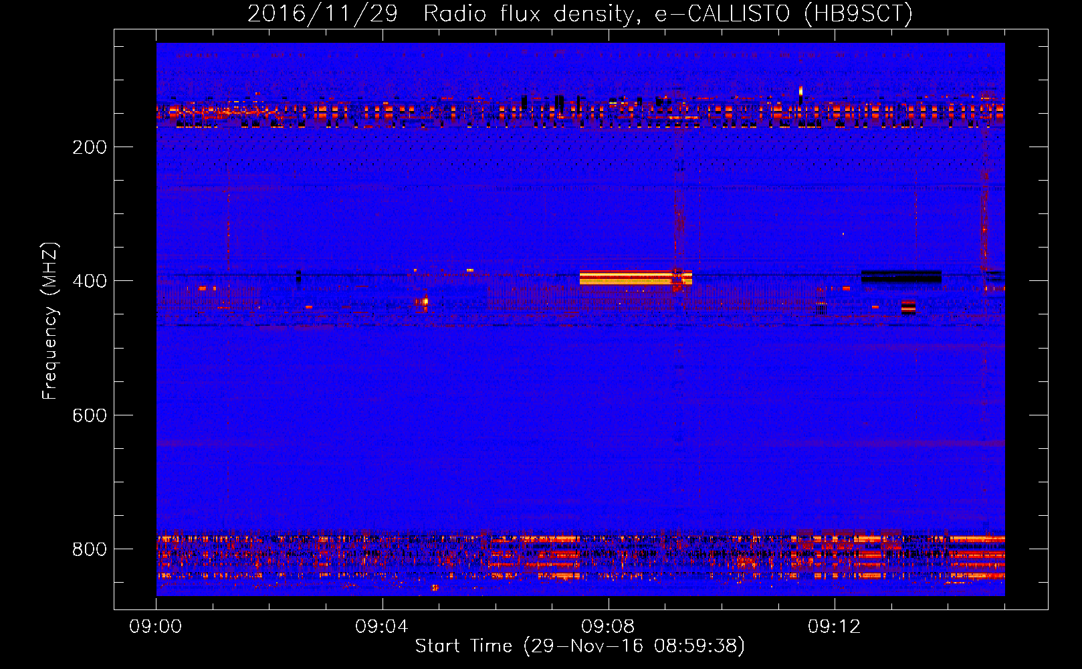Click the 400 frequency tick label
Viewport: 1082px width, 669px height.
pyautogui.click(x=90, y=281)
